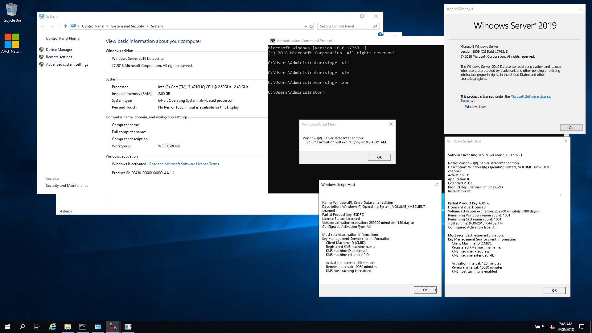592x333 pixels.
Task: Open Control Panel help question mark
Action: 380,34
